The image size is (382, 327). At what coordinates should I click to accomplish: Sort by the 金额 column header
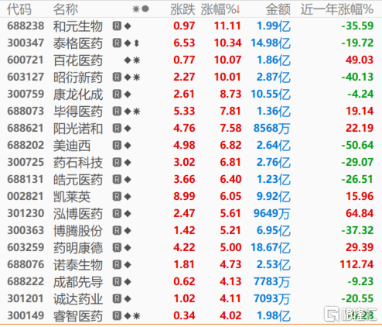point(278,9)
